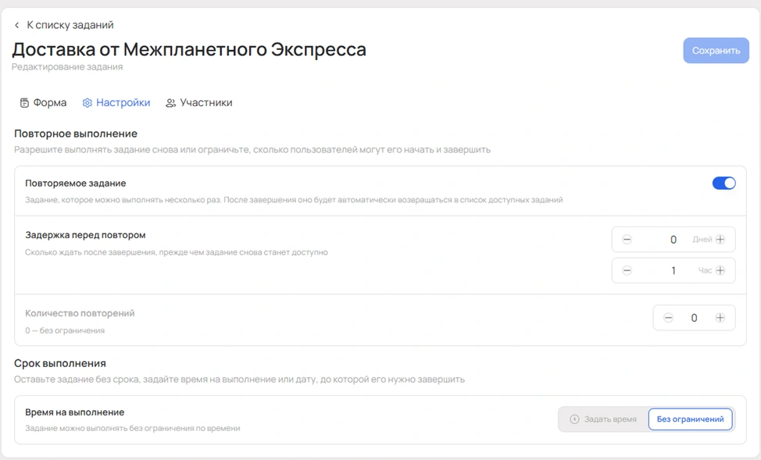
Task: Click the Редактирование задания subtitle
Action: pos(67,67)
